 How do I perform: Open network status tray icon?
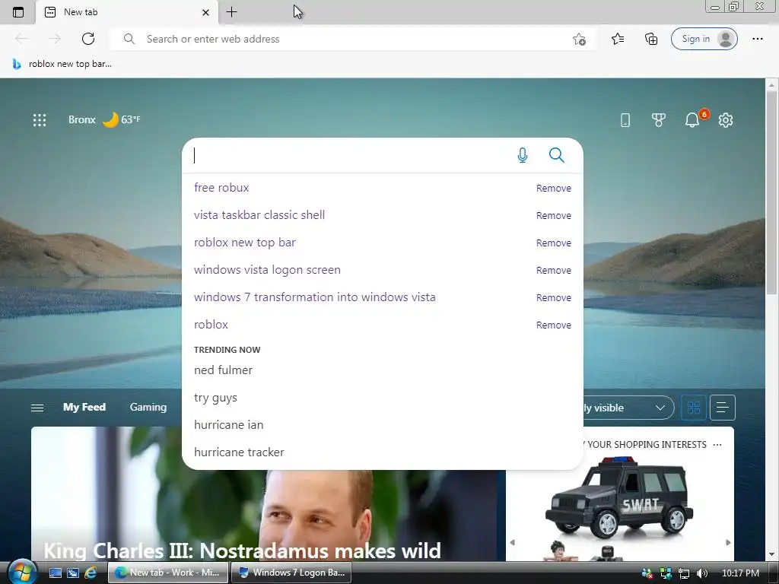click(684, 573)
